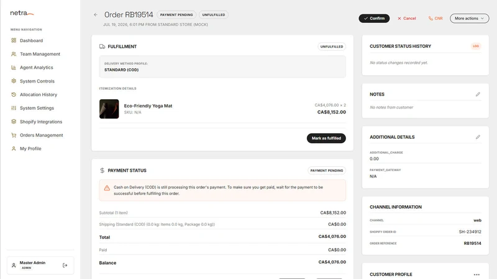Click the channel value web
497x279 pixels.
pyautogui.click(x=477, y=220)
